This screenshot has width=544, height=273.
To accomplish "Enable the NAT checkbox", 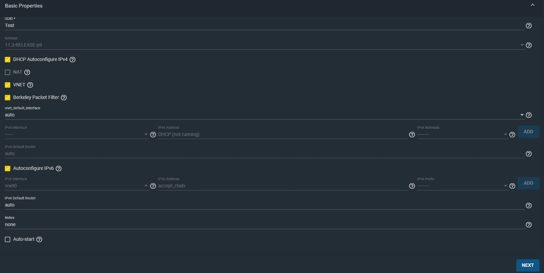I will pos(8,72).
